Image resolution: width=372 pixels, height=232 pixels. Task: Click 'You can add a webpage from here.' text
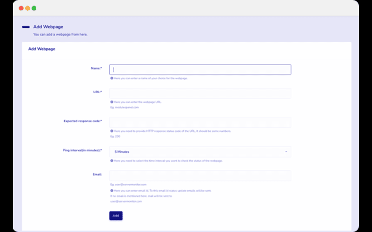[x=60, y=34]
